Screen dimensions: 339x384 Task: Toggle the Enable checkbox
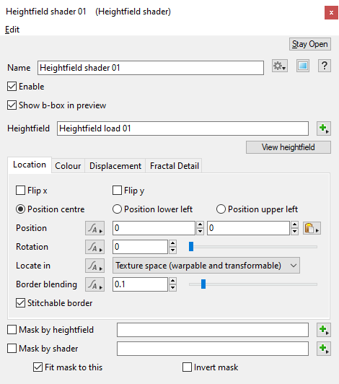[x=12, y=87]
